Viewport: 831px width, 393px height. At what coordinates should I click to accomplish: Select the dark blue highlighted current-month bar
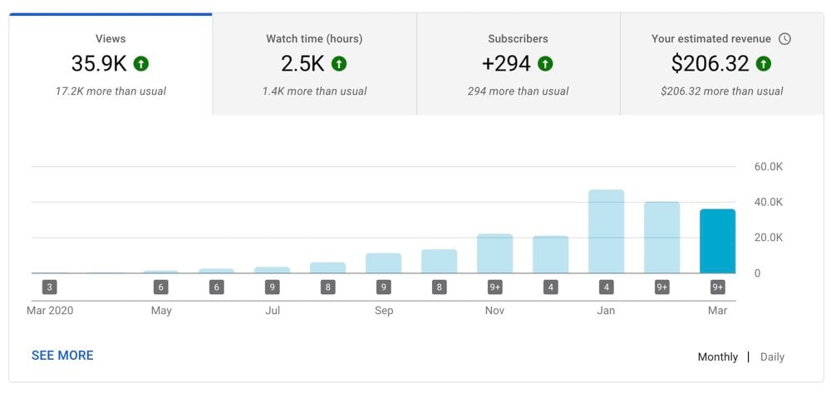point(717,241)
